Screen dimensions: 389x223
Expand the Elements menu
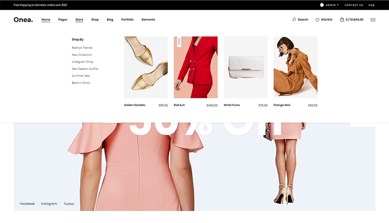[x=148, y=19]
